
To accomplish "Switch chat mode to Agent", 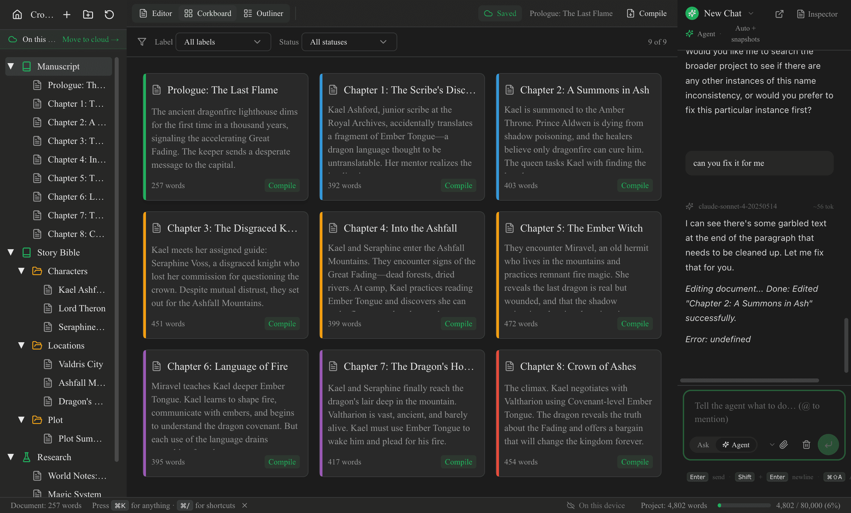I will pyautogui.click(x=736, y=445).
